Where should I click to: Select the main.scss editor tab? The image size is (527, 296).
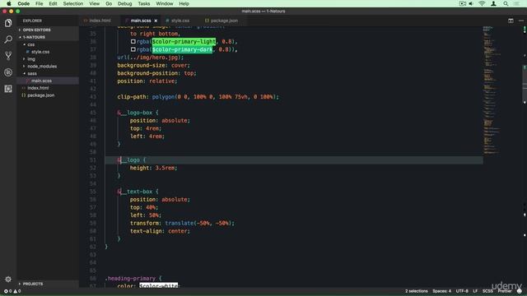[x=141, y=21]
